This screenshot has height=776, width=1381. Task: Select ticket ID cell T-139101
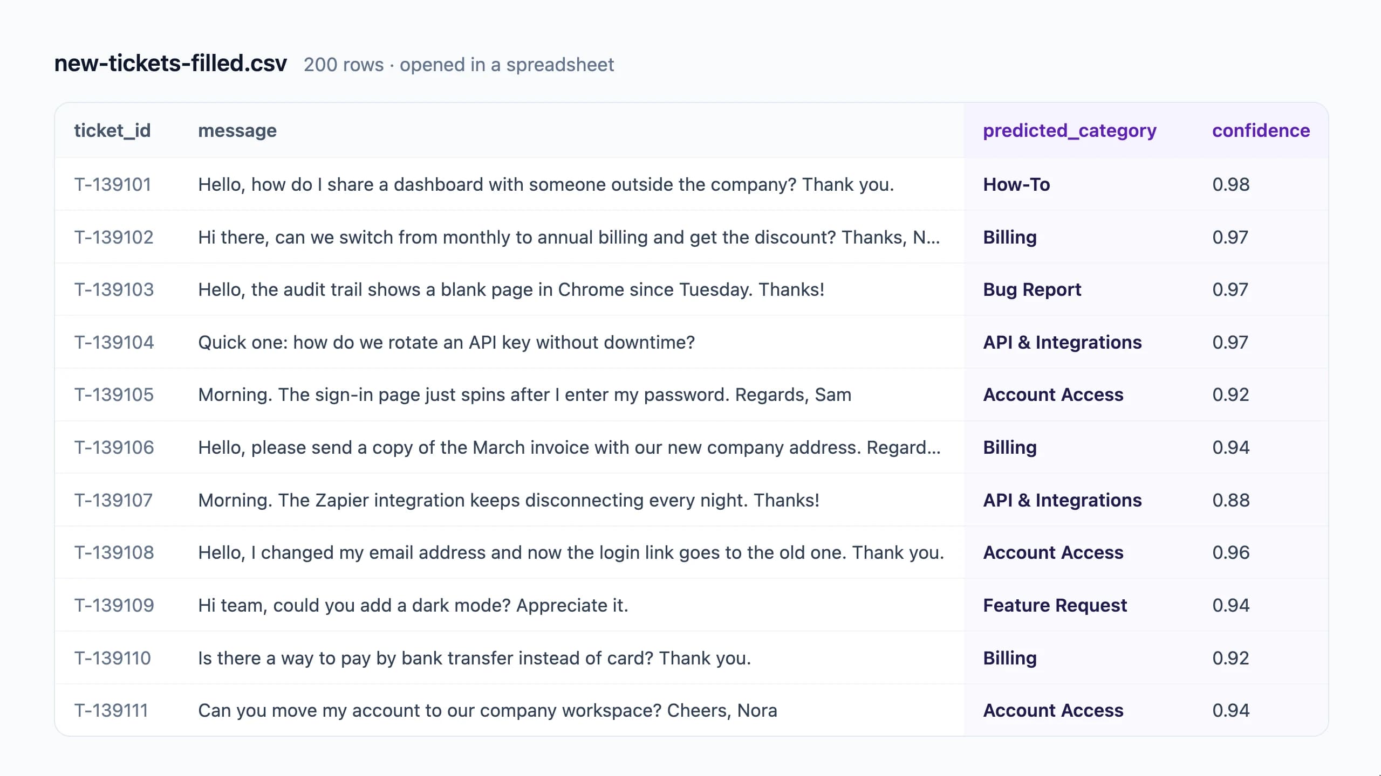[113, 184]
